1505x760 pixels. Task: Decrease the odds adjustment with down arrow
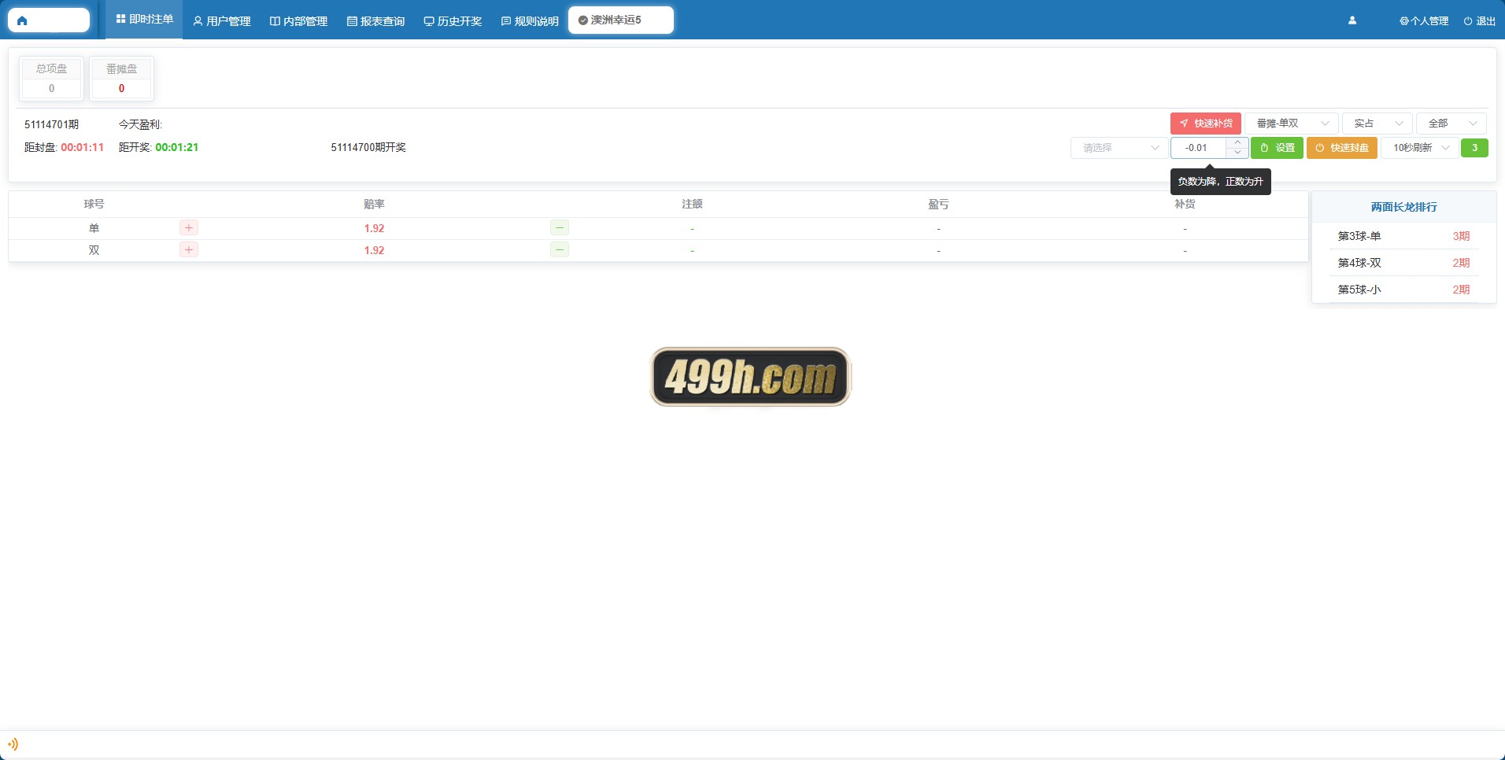pos(1237,153)
